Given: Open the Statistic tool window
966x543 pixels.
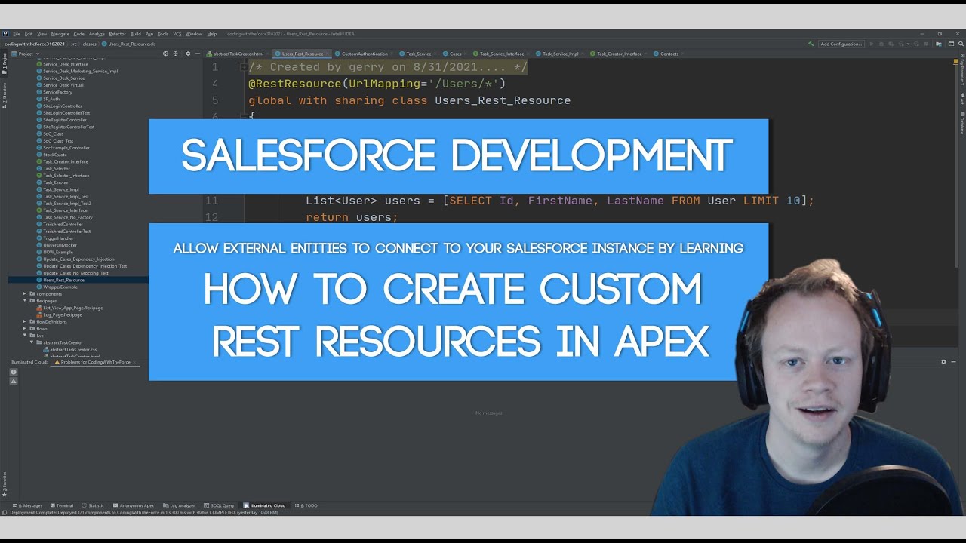Looking at the screenshot, I should 93,505.
